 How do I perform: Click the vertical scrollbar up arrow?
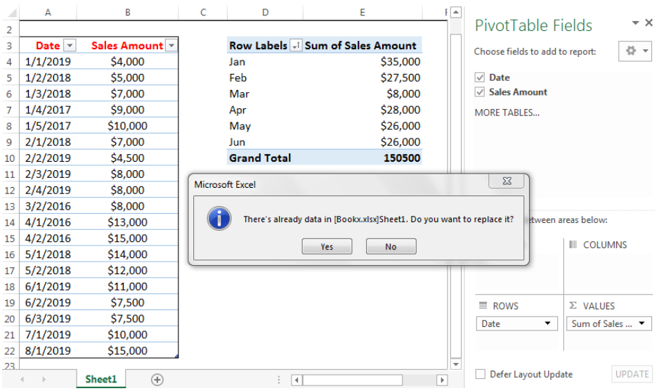click(x=455, y=12)
